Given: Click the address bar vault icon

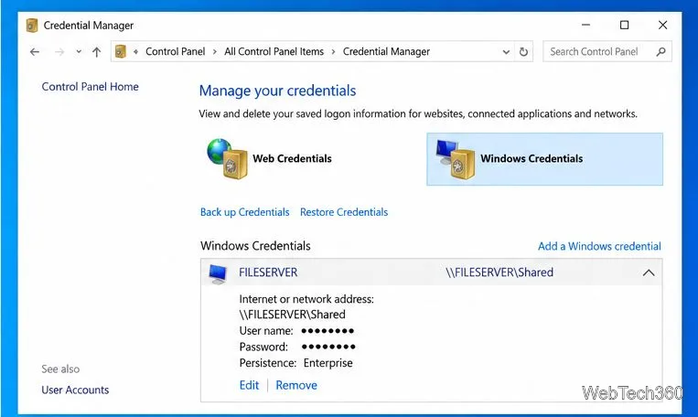Looking at the screenshot, I should point(120,51).
